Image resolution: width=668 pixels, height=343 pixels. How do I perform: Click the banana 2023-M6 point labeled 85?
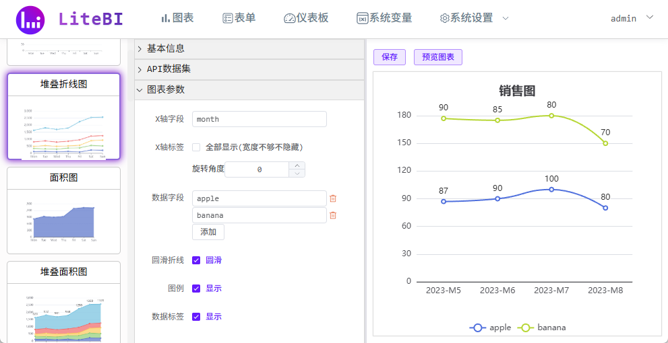[497, 120]
